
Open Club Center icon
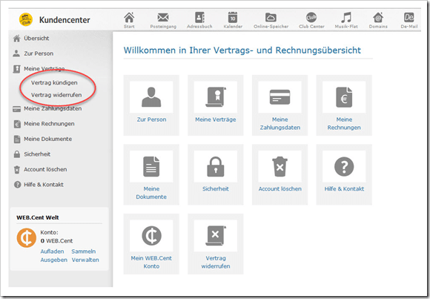tap(311, 18)
